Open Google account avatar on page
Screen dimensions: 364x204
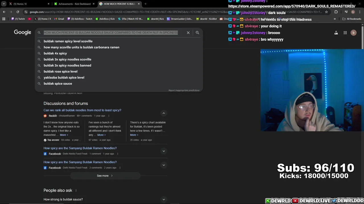coord(353,33)
